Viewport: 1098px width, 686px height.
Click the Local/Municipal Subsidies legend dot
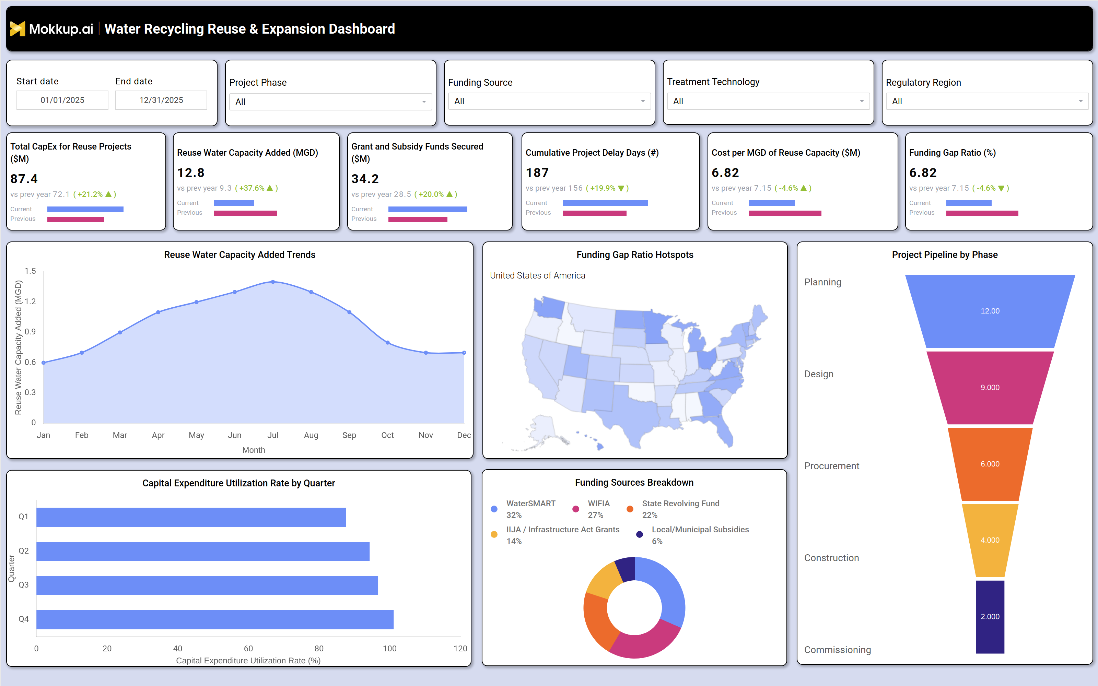(640, 534)
